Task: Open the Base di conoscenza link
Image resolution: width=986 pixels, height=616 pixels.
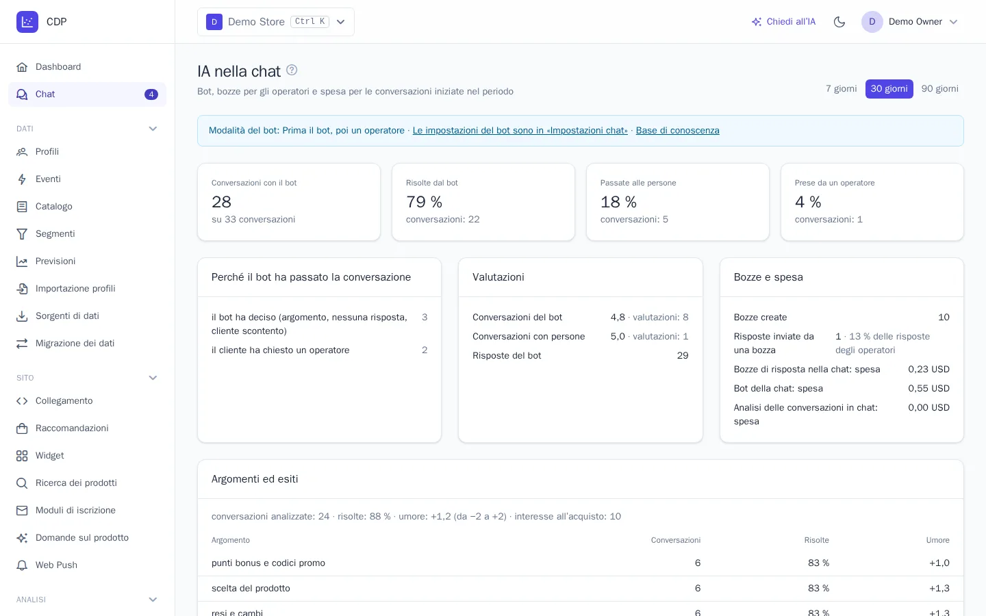Action: click(x=678, y=131)
